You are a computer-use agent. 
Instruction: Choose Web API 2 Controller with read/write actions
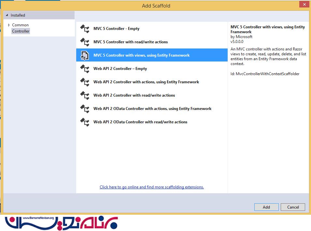pyautogui.click(x=152, y=95)
